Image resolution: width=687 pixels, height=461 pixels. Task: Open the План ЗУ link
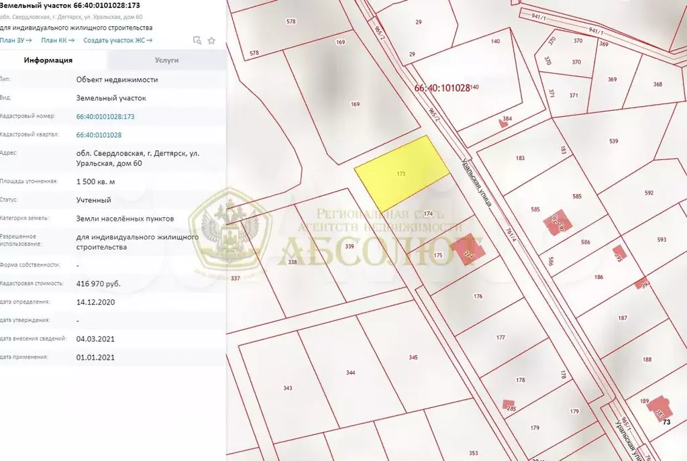click(16, 40)
